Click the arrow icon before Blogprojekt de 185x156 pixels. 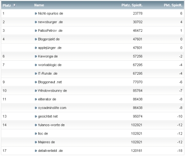(x=36, y=39)
